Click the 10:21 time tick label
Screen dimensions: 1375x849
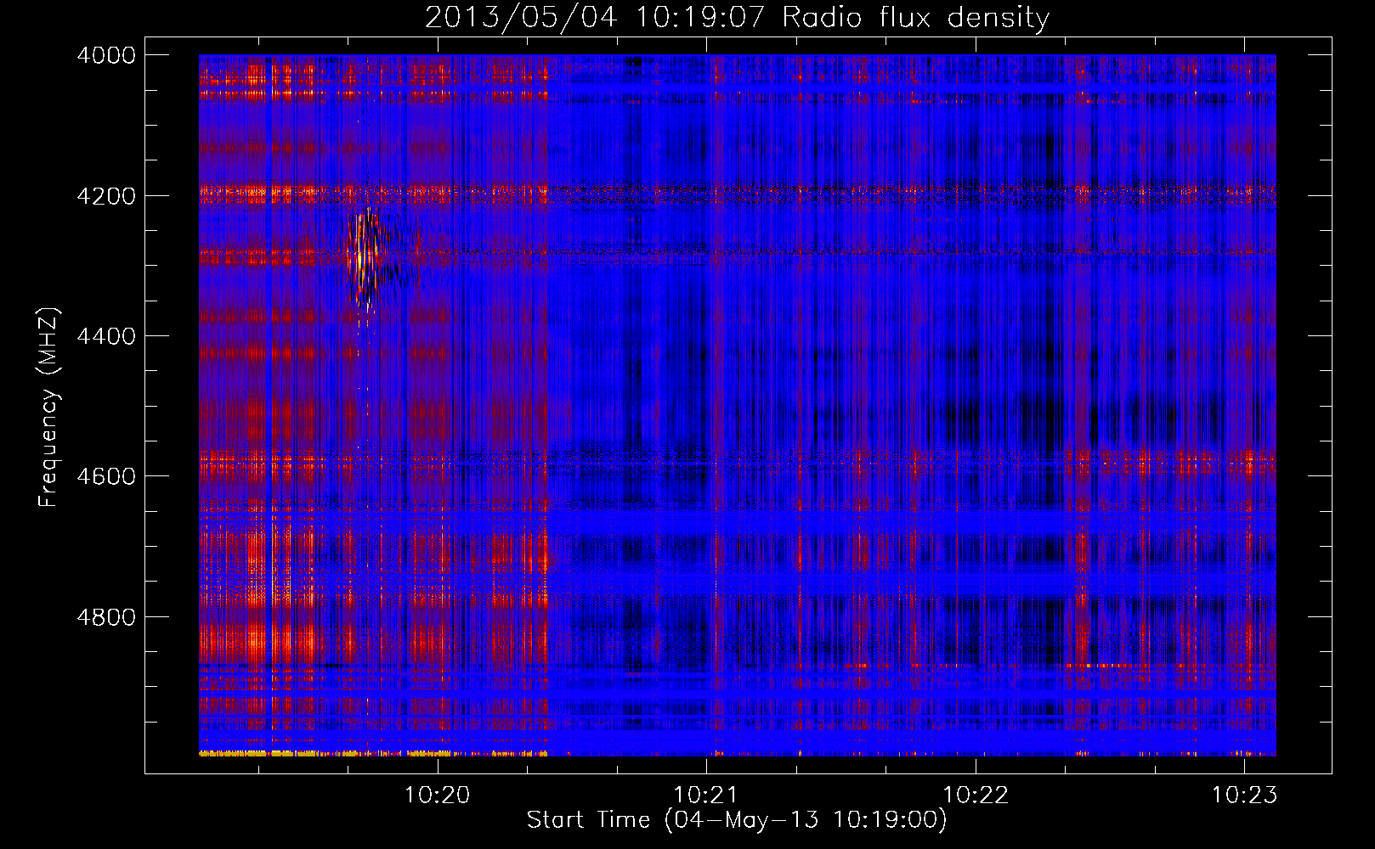pyautogui.click(x=706, y=795)
